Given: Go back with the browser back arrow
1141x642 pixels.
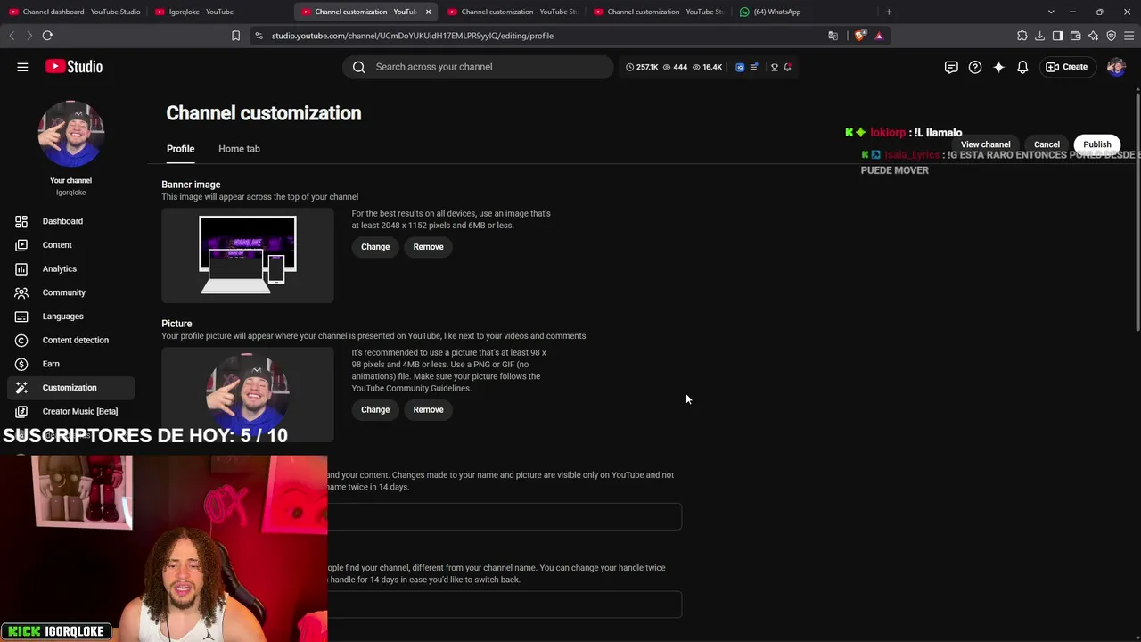Looking at the screenshot, I should [12, 36].
